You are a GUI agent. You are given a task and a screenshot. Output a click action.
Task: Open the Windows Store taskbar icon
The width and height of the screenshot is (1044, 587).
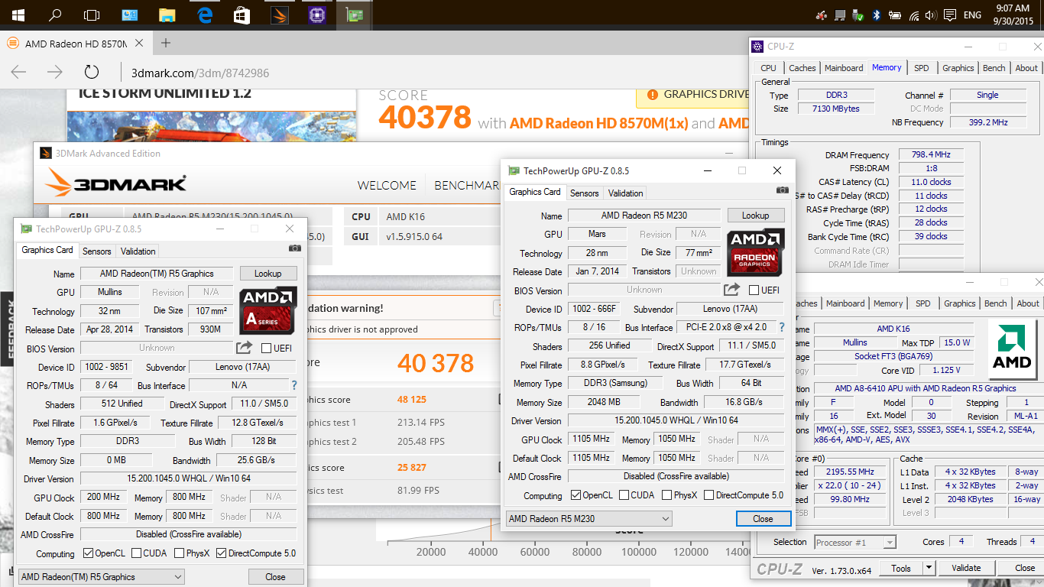[242, 15]
